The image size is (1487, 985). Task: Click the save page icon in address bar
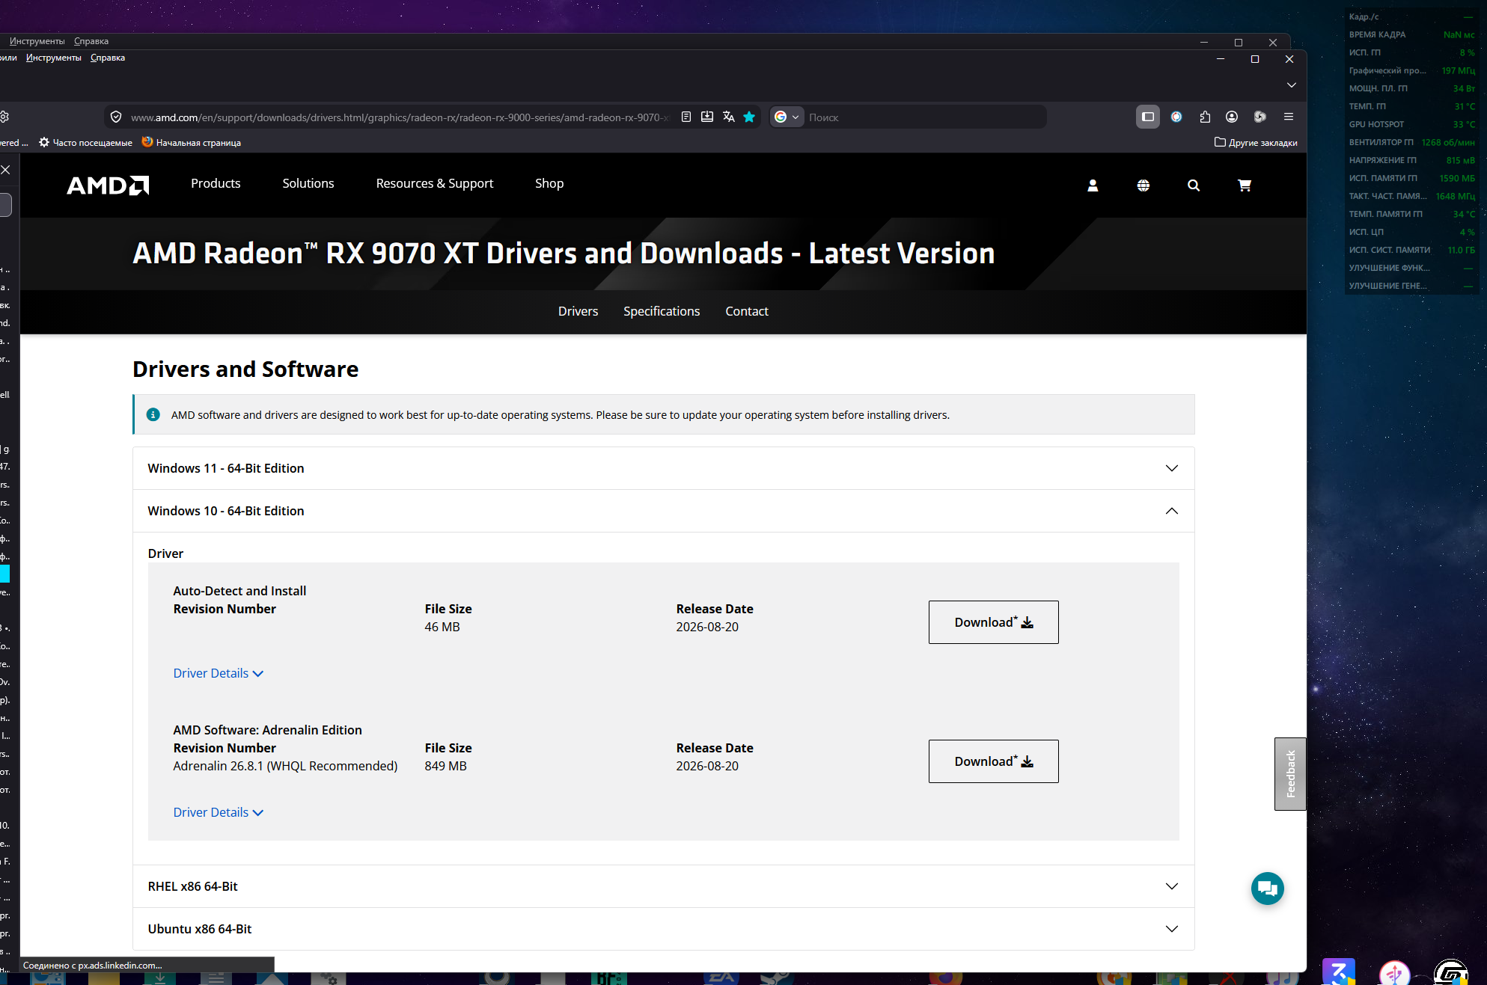point(706,117)
